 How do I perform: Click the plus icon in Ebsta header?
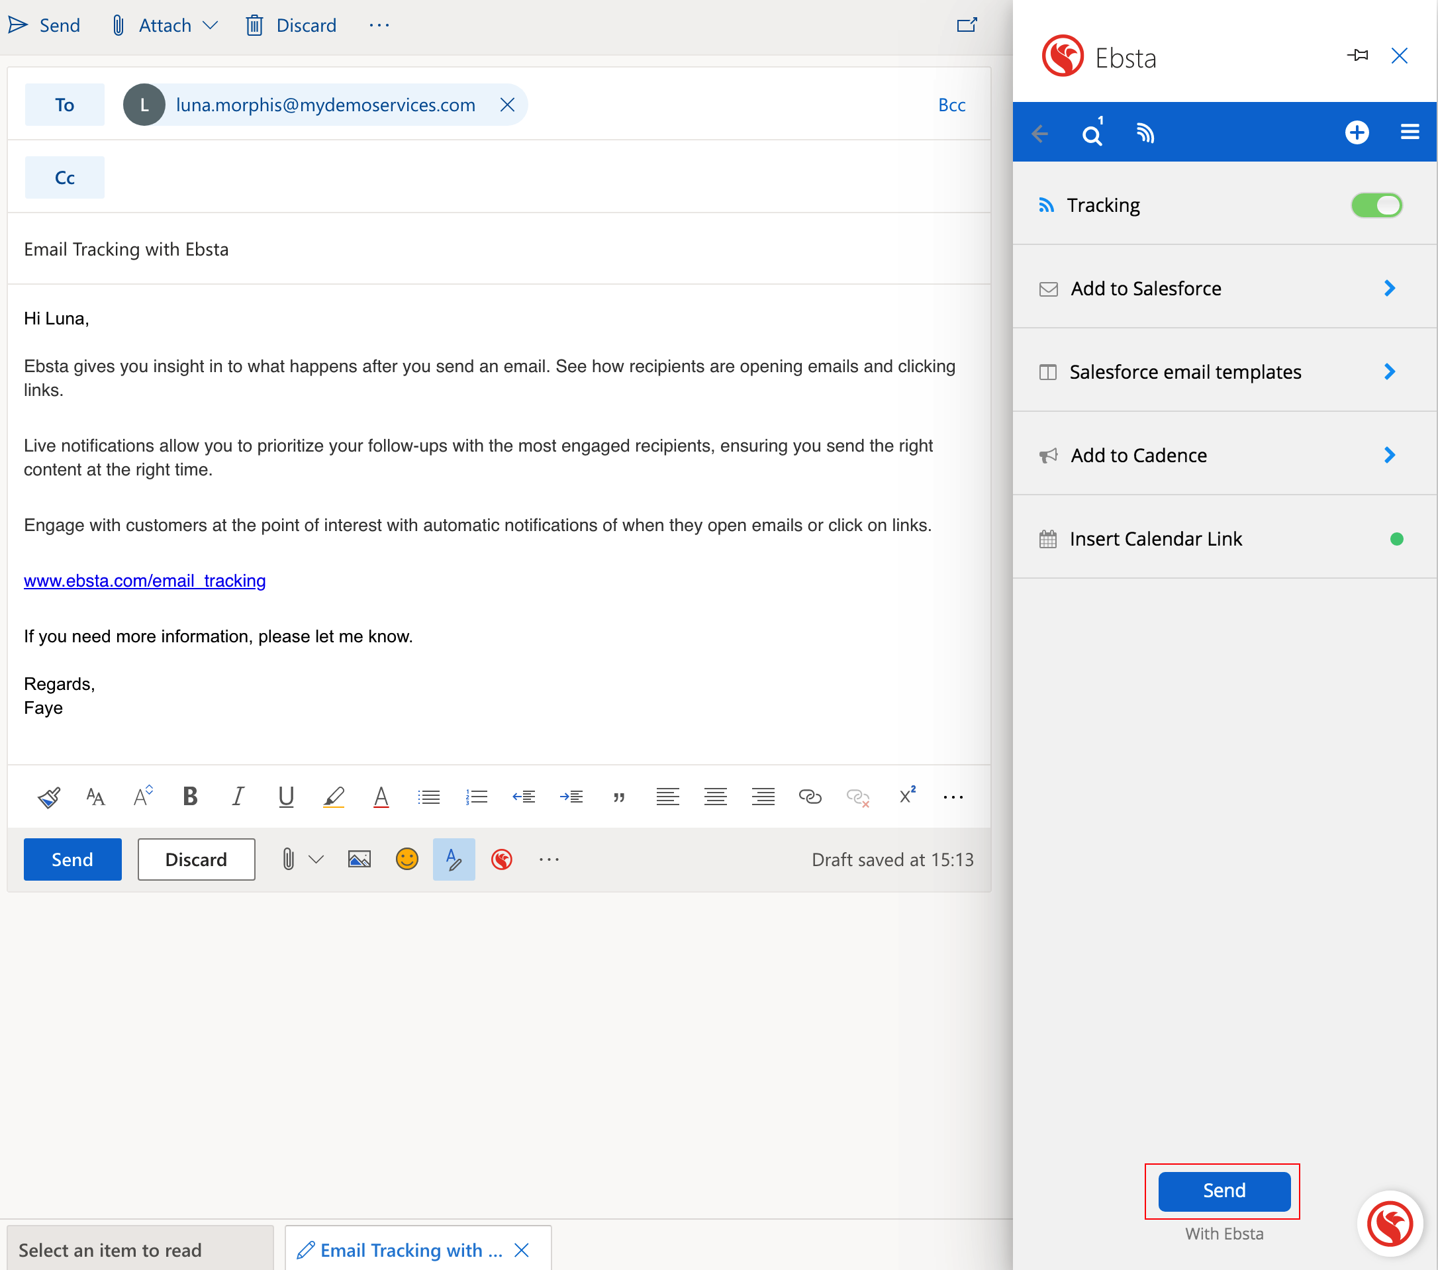coord(1357,132)
